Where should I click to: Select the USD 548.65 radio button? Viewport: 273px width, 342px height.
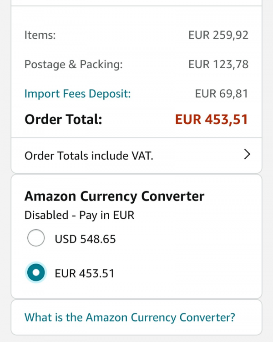click(x=36, y=238)
